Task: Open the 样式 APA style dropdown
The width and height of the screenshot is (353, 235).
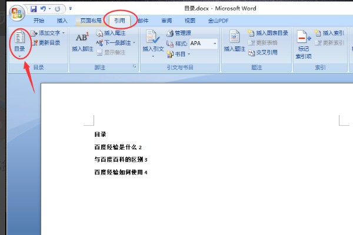Action: tap(215, 43)
